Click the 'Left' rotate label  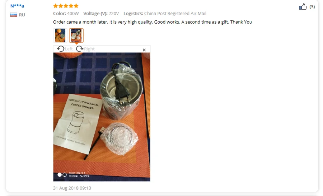pos(69,49)
